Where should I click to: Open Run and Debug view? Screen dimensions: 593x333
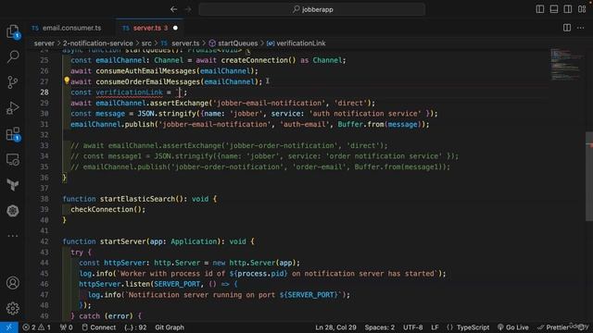[x=13, y=108]
